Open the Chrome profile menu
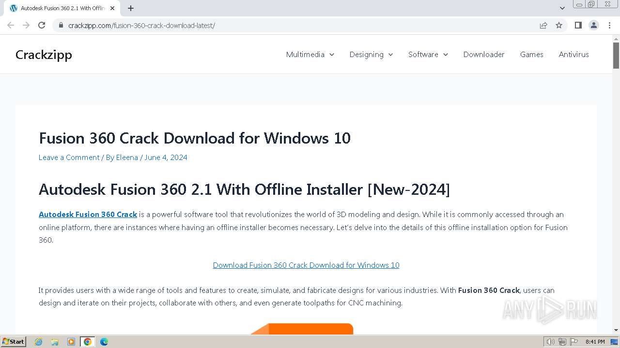This screenshot has height=348, width=620. tap(594, 25)
